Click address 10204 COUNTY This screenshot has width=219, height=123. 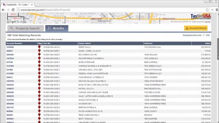click(151, 111)
